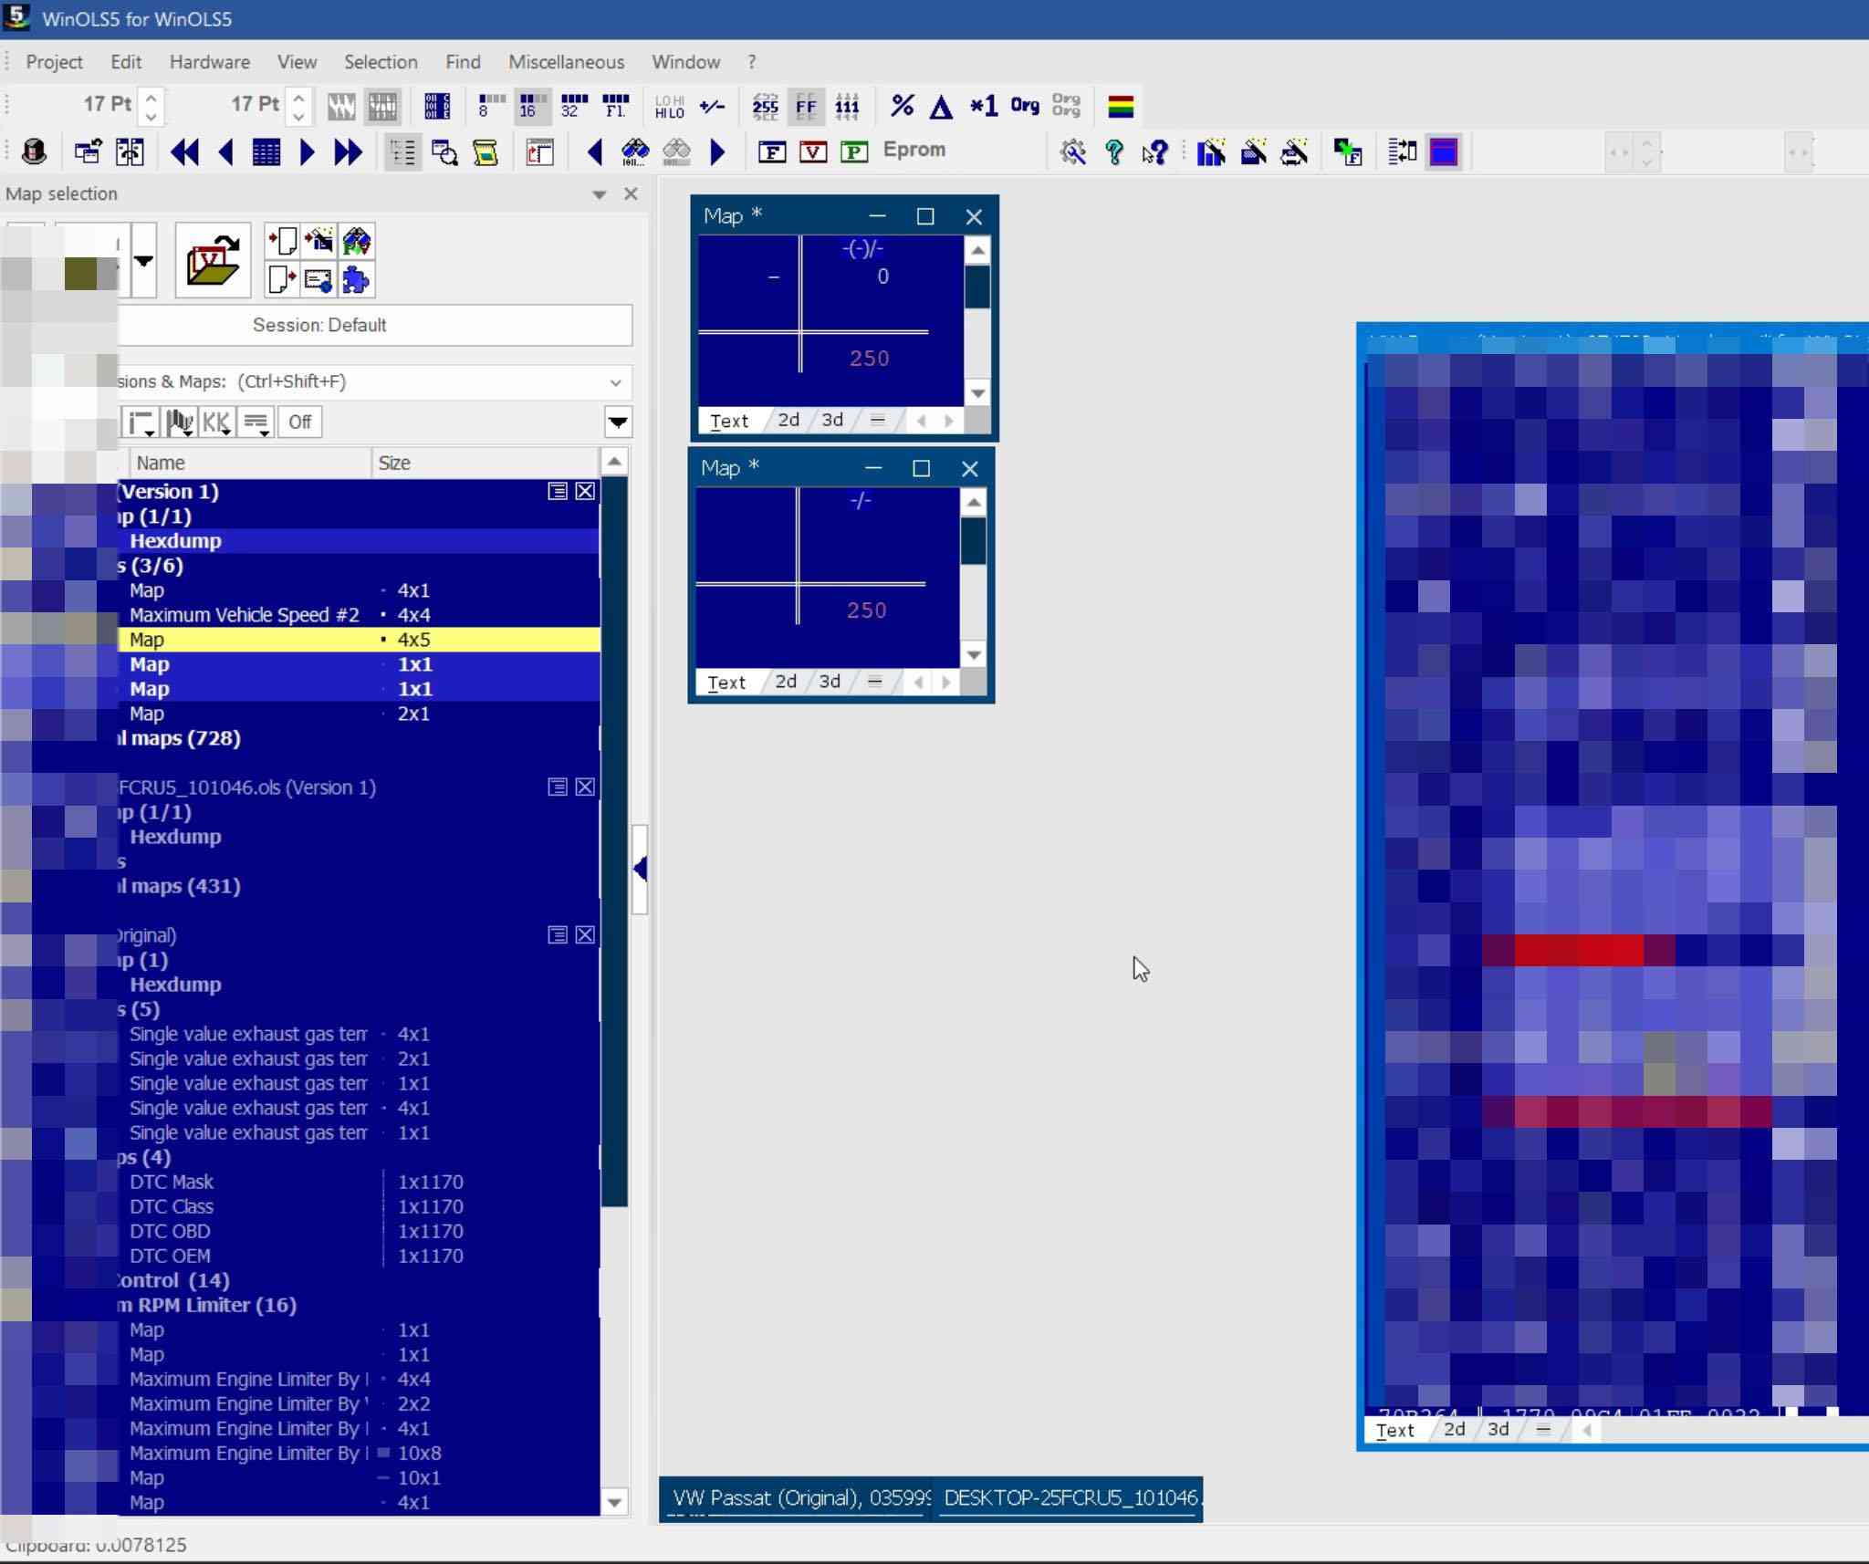Image resolution: width=1869 pixels, height=1564 pixels.
Task: Click the settings gear with wrench icon
Action: pos(1073,151)
